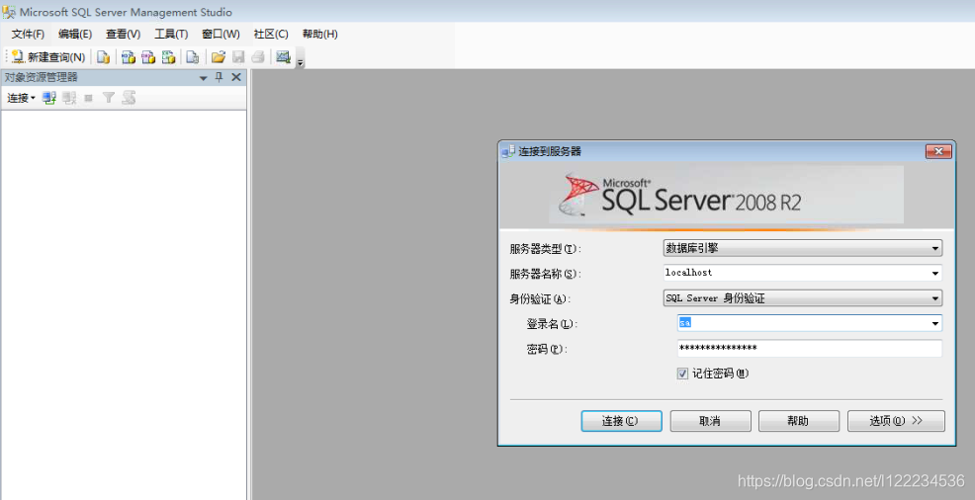Click the SQL Server Compact Query icon

(x=193, y=57)
